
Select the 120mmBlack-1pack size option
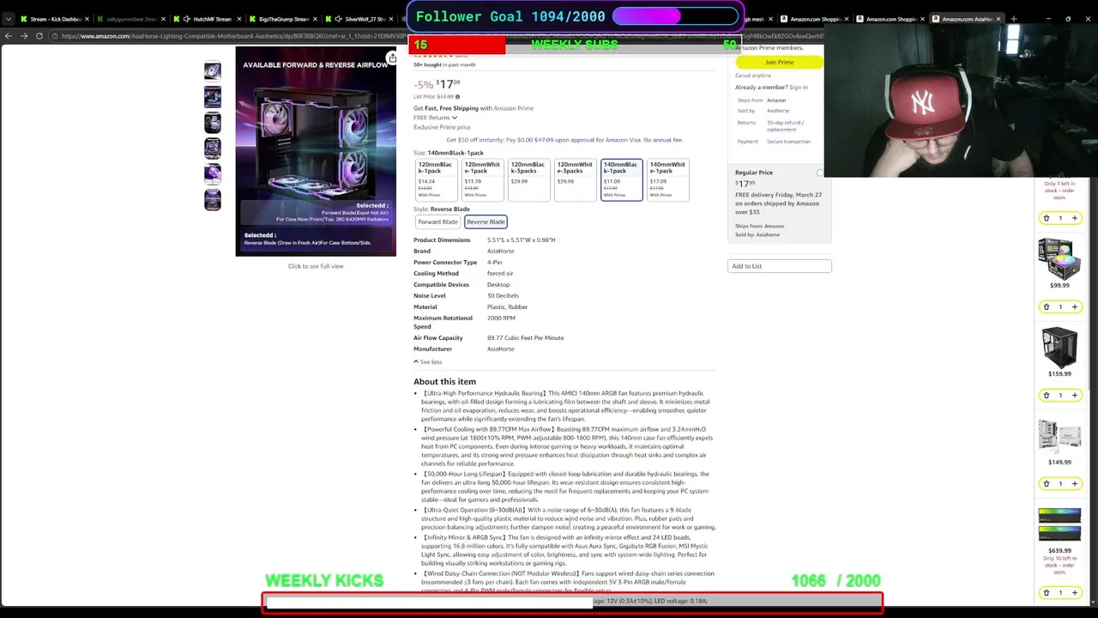pyautogui.click(x=436, y=179)
